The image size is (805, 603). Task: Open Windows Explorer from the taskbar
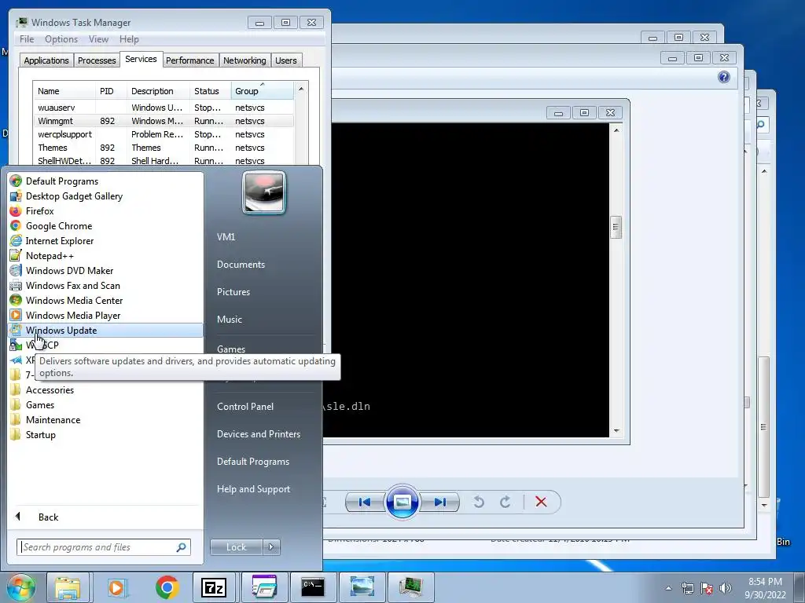68,587
